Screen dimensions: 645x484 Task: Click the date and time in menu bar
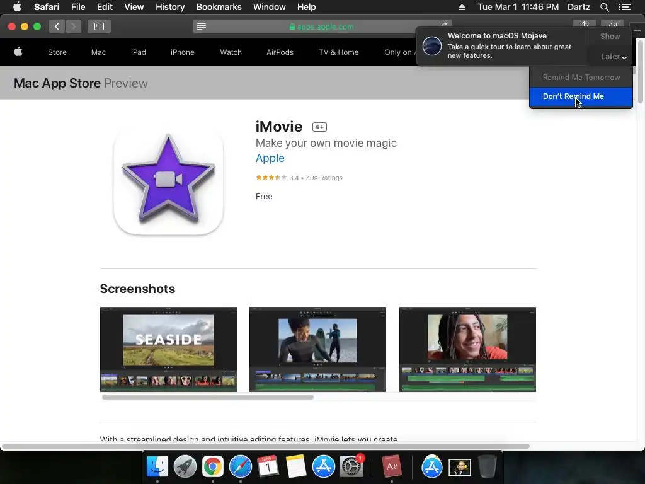click(x=518, y=7)
